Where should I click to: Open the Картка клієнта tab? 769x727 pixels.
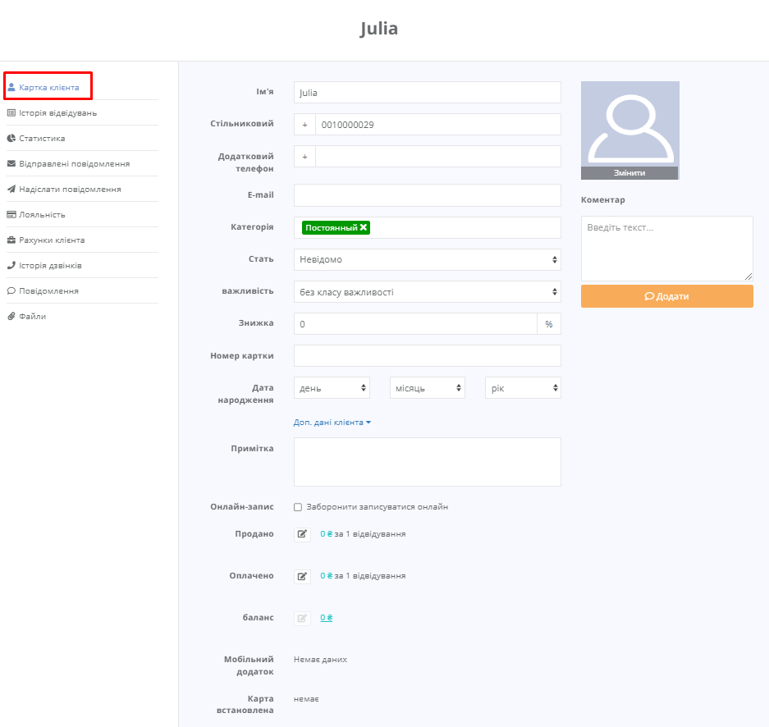tap(48, 87)
